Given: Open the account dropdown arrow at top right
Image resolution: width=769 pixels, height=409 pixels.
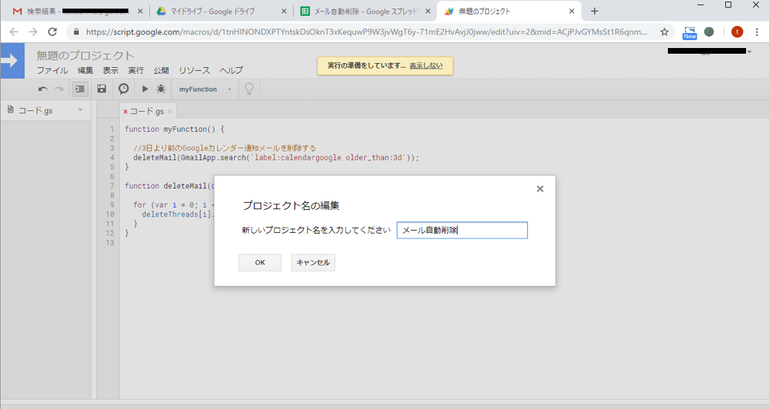Looking at the screenshot, I should [750, 52].
